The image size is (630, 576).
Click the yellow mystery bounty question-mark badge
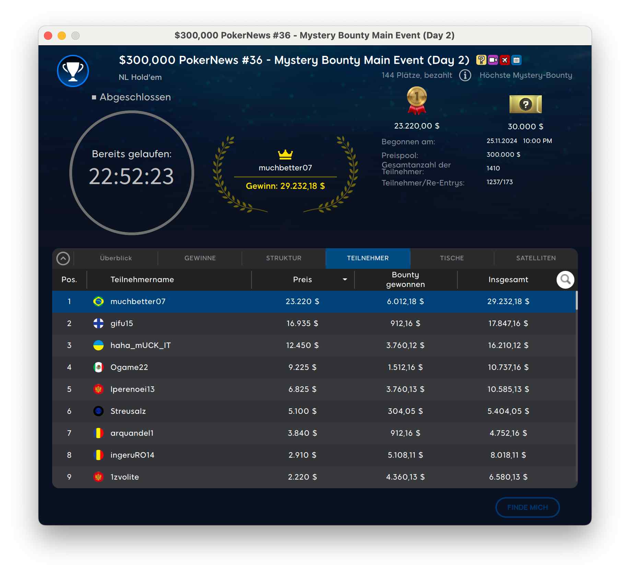tap(481, 60)
